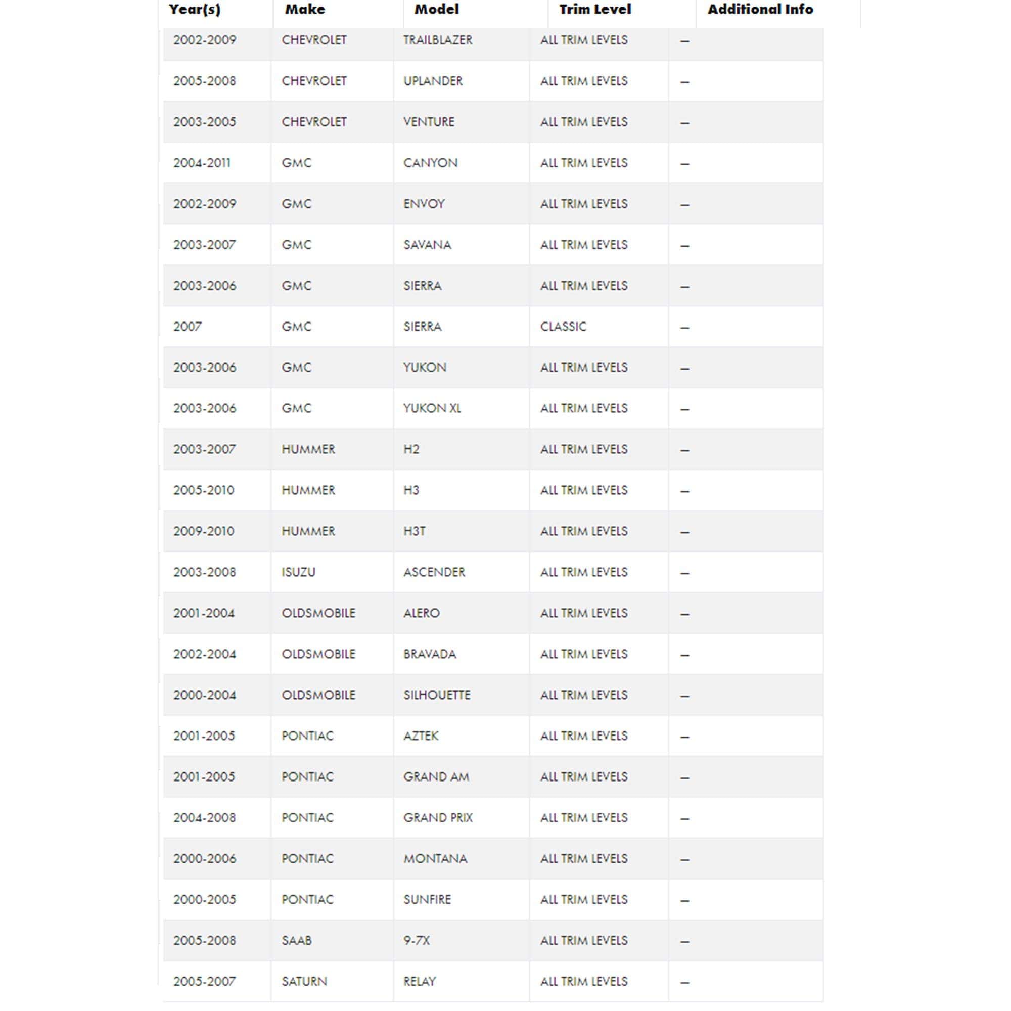Click the H3T model cell
Viewport: 1011px width, 1011px height.
tap(414, 531)
